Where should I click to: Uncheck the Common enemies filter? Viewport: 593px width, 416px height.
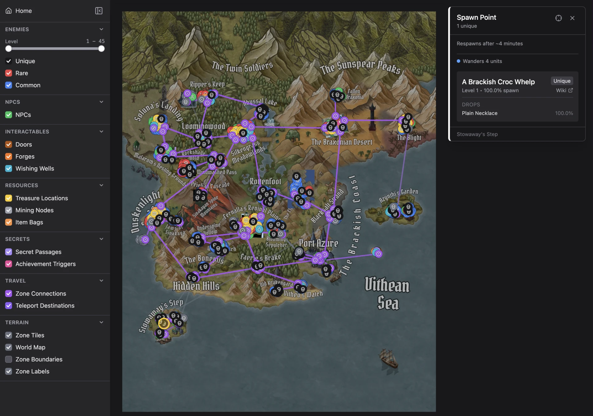tap(9, 85)
